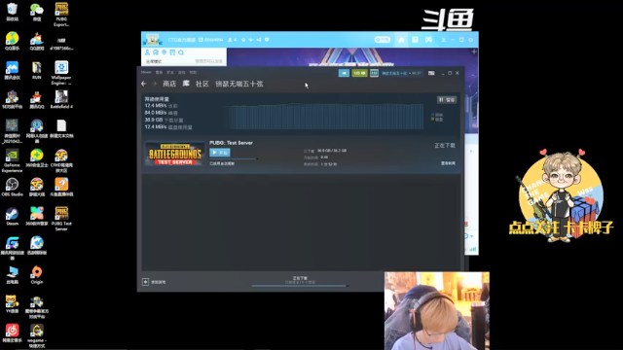The width and height of the screenshot is (623, 350).
Task: Click the PUBG Battlegrounds Test Server thumbnail
Action: 175,154
